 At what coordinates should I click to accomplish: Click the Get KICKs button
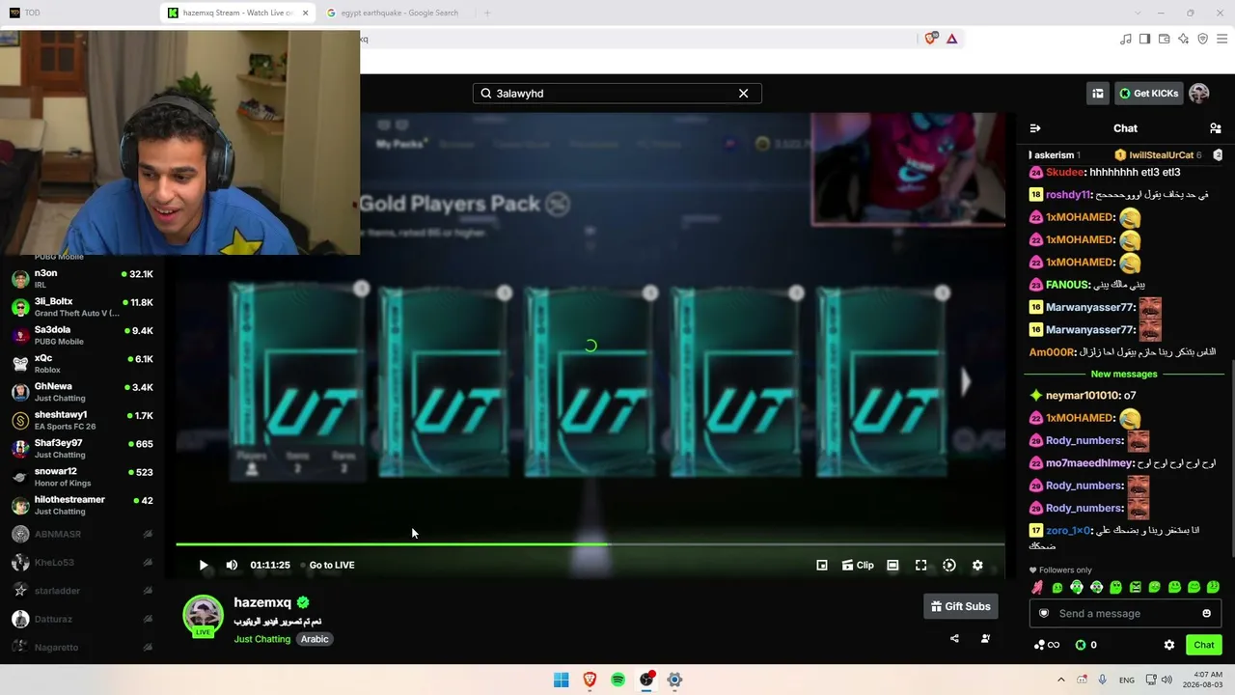coord(1149,94)
